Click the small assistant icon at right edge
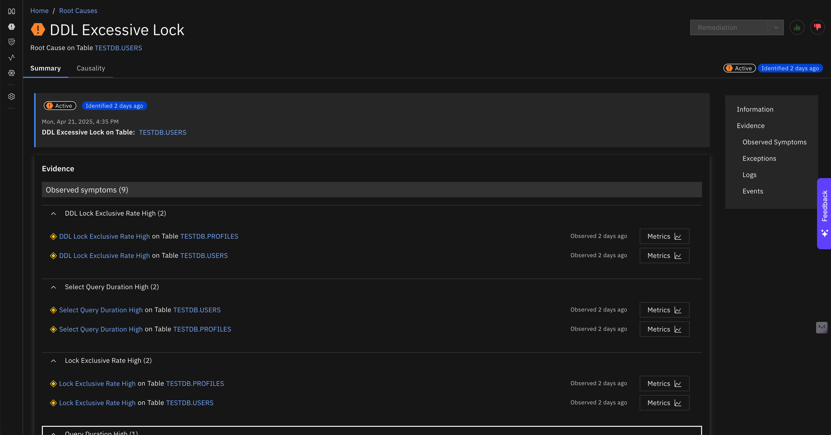The image size is (831, 435). click(821, 327)
